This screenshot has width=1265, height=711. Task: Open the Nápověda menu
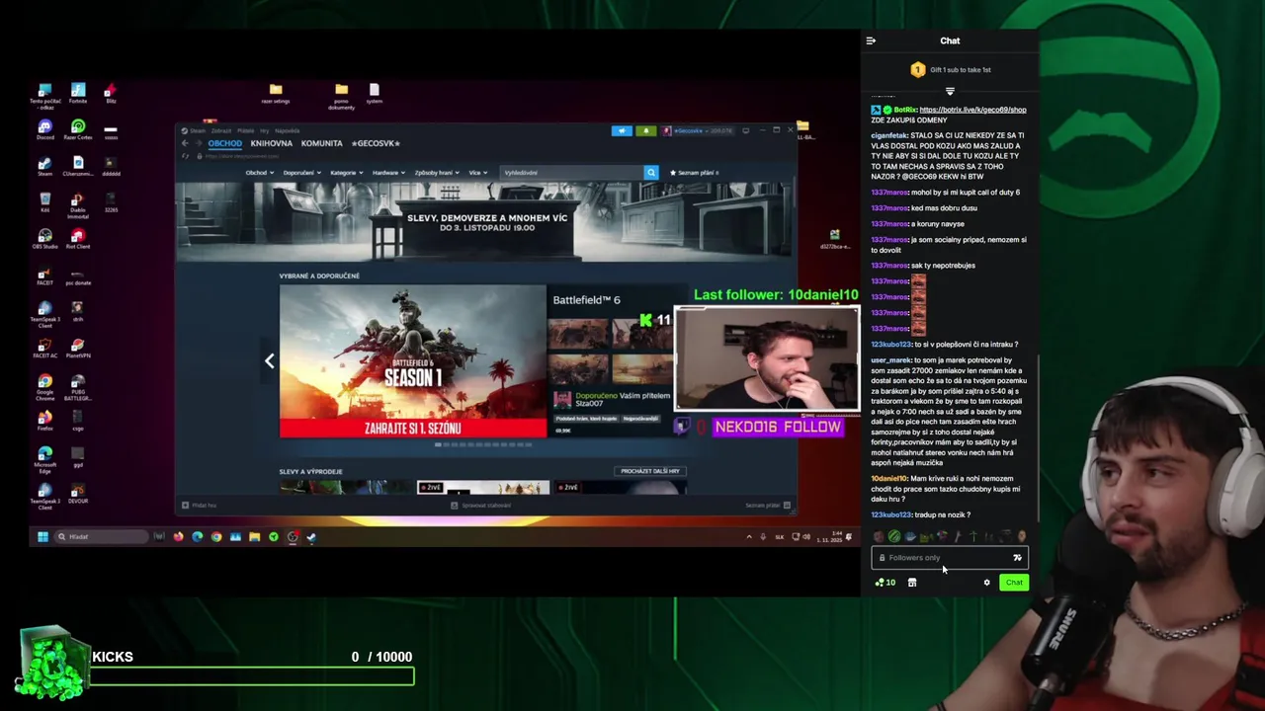288,130
